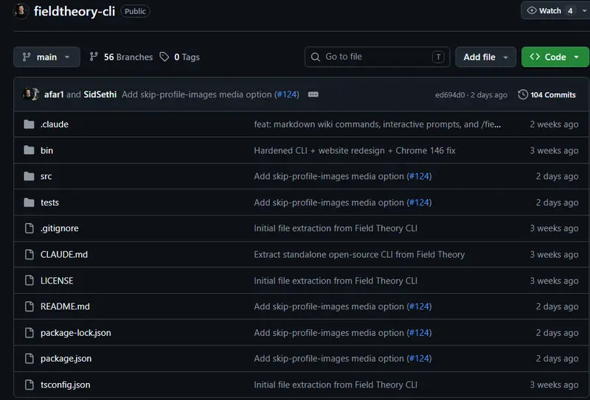590x400 pixels.
Task: Open #124 link in src row
Action: pos(420,176)
